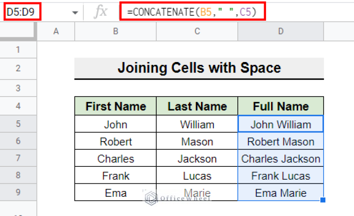Select column D header
The height and width of the screenshot is (216, 354).
coord(281,31)
